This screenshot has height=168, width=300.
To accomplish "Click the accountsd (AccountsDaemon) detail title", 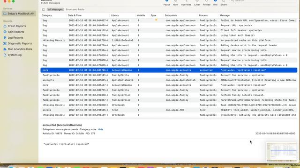I will [x=62, y=125].
